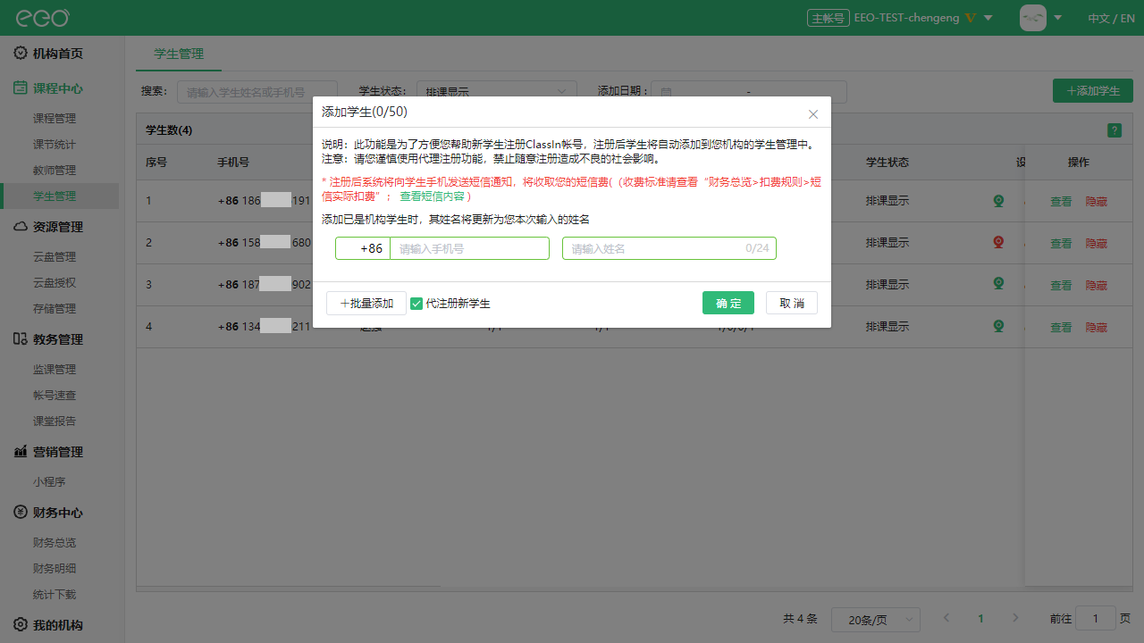Open the 添加日期 date picker
This screenshot has width=1144, height=643.
point(749,91)
